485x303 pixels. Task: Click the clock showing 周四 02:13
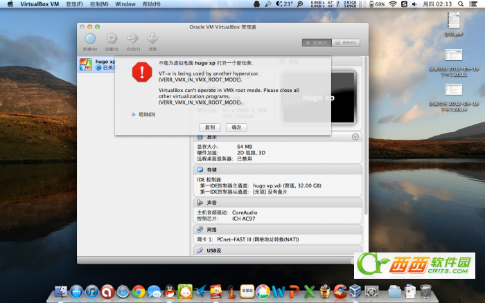pyautogui.click(x=437, y=4)
